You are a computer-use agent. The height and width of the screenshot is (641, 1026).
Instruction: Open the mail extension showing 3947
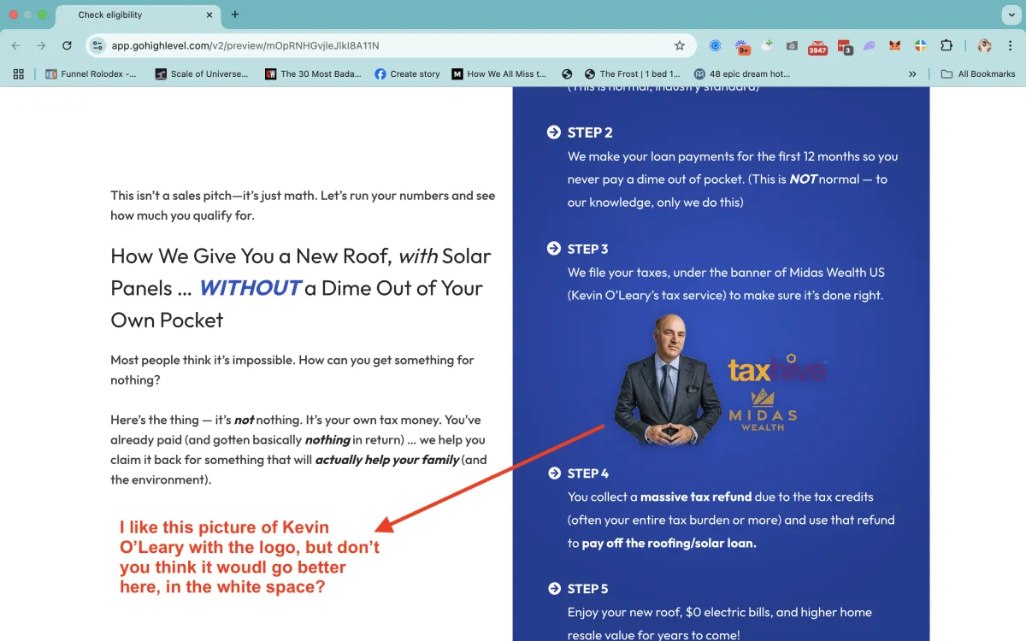818,46
